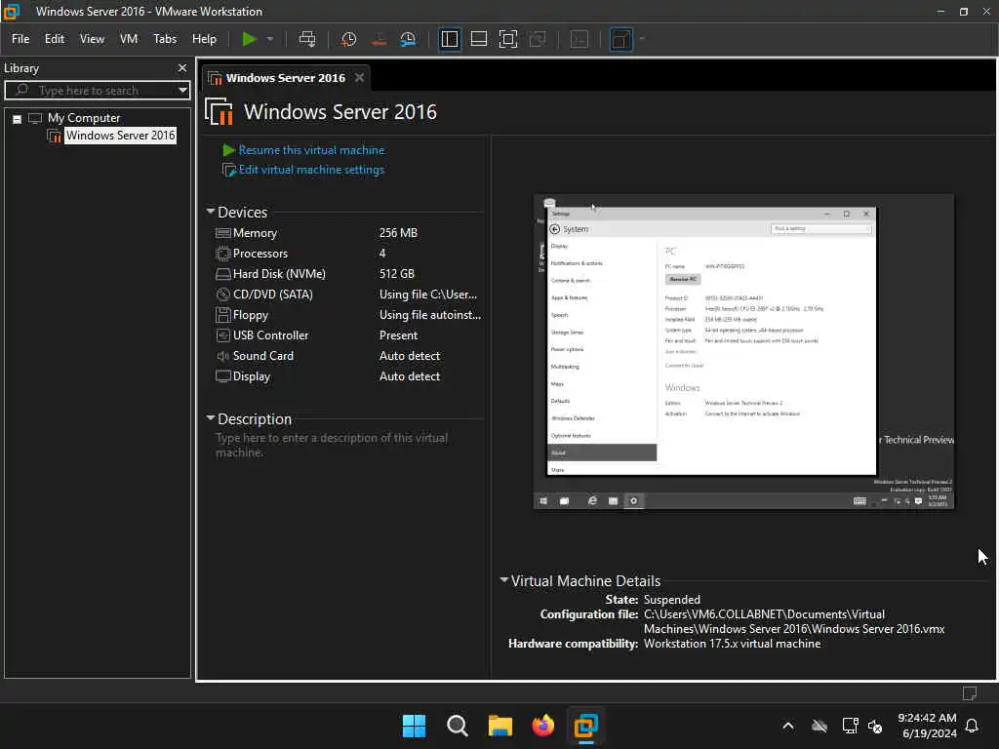
Task: Open the File menu
Action: [x=20, y=39]
